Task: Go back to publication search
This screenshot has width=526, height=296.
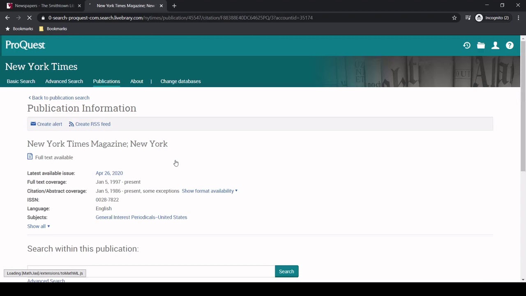Action: [59, 98]
